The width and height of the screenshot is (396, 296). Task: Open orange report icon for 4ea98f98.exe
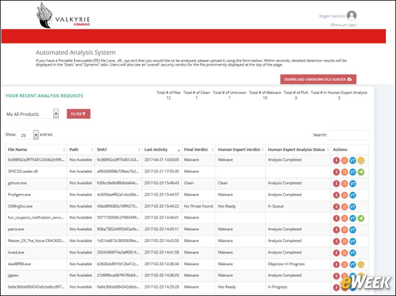click(x=345, y=265)
